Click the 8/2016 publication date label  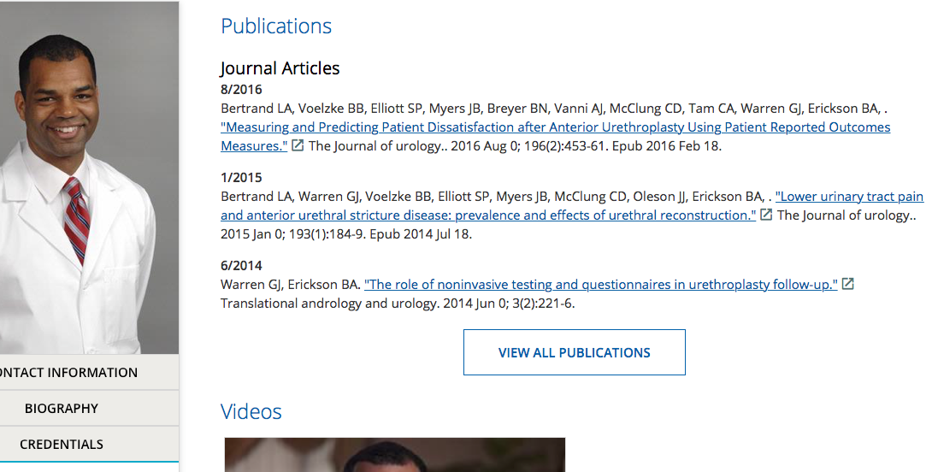tap(241, 89)
